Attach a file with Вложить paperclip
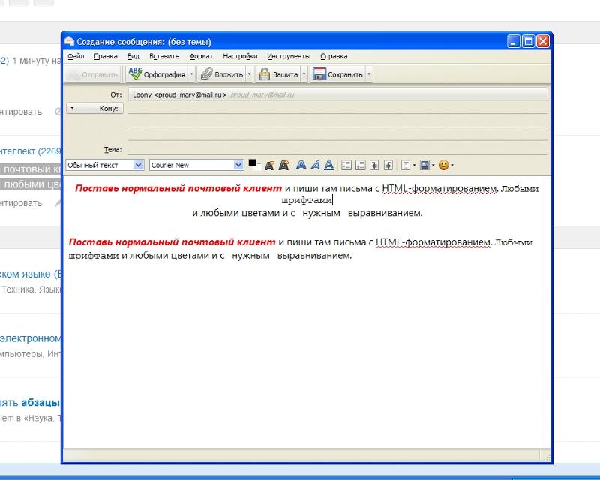The width and height of the screenshot is (600, 480). (x=207, y=74)
